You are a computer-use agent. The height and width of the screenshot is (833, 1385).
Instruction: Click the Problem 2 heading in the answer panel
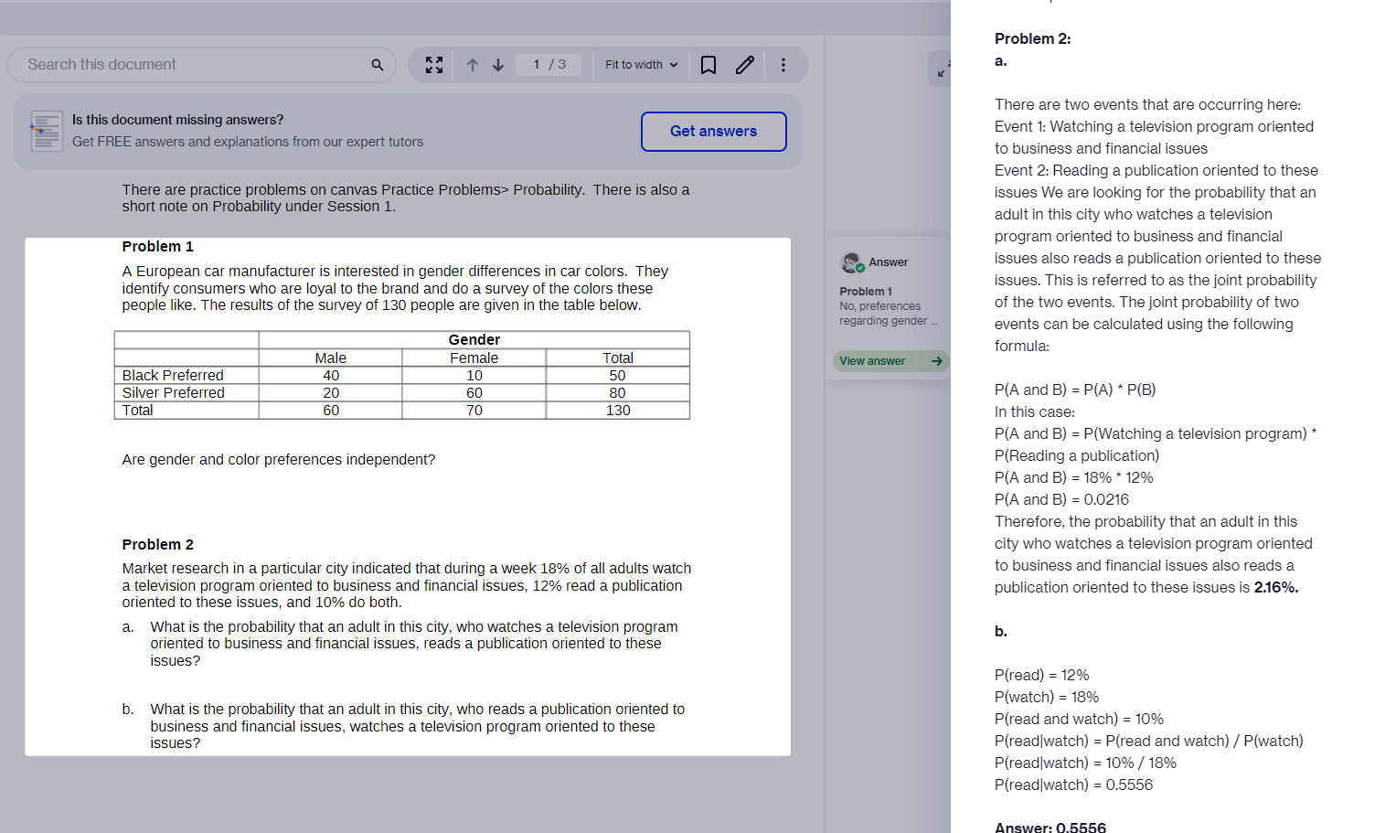[x=1032, y=38]
